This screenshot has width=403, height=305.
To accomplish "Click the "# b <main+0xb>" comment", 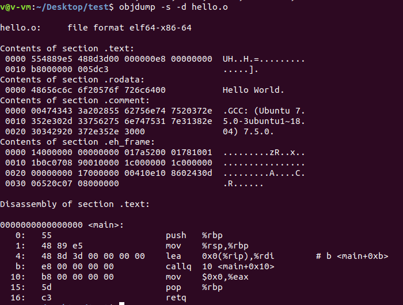I will 352,256.
